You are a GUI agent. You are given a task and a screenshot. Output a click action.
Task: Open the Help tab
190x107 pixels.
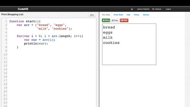pyautogui.click(x=128, y=15)
